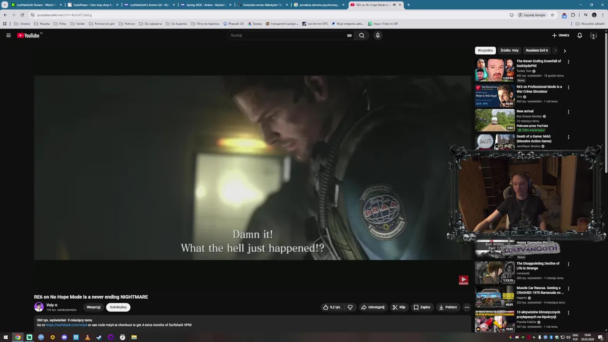The width and height of the screenshot is (608, 342).
Task: Open the RE5 on Professional Mode thumbnail
Action: coord(494,95)
